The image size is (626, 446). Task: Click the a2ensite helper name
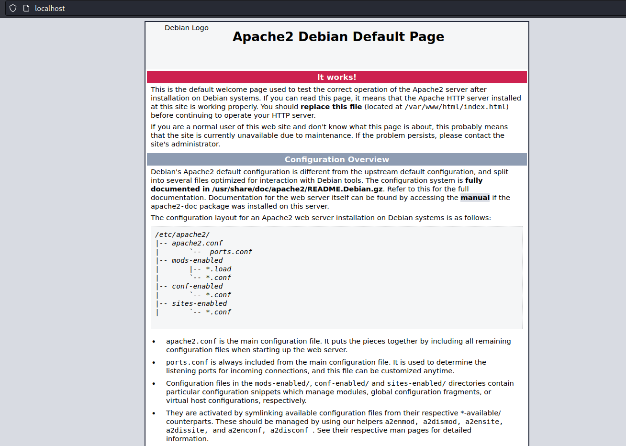(482, 422)
